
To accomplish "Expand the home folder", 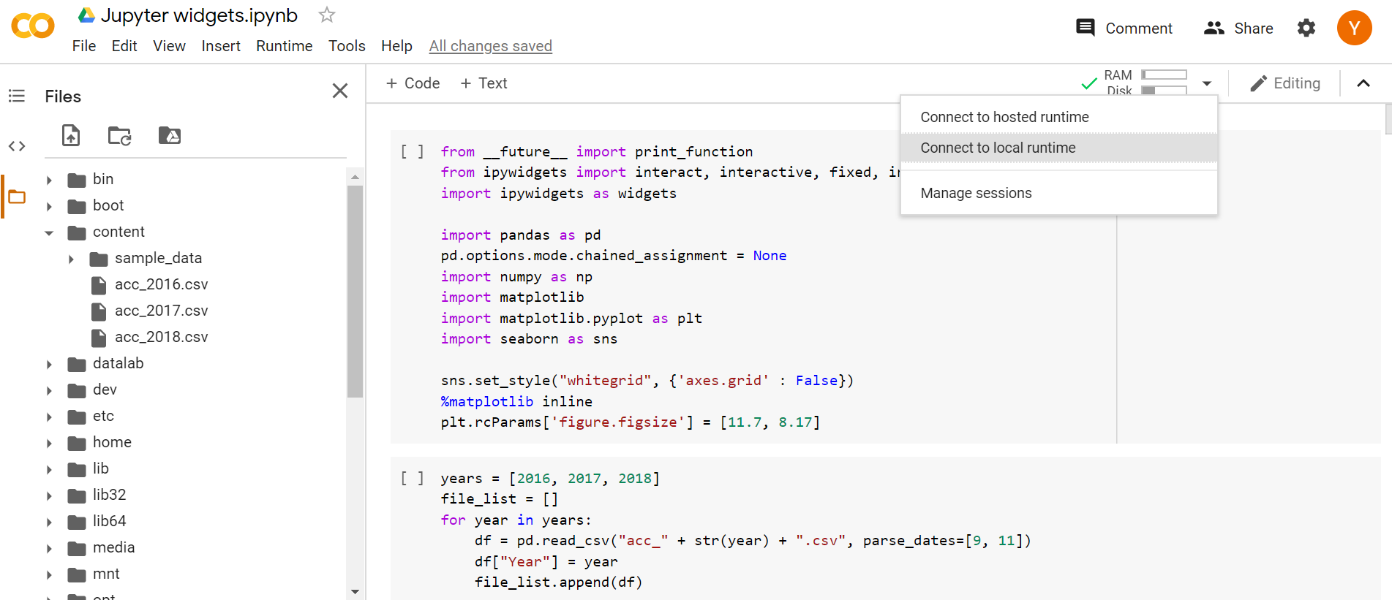I will (x=49, y=443).
